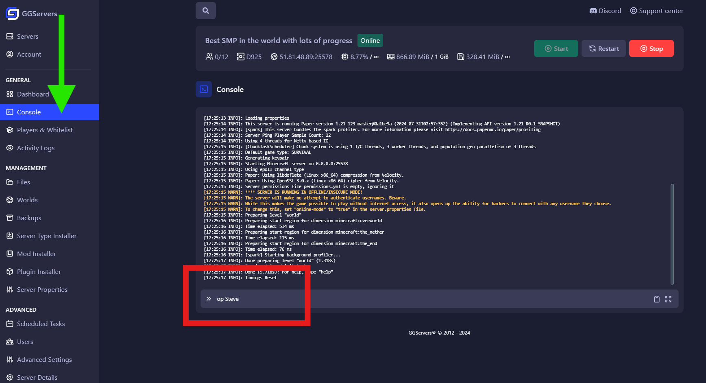706x383 pixels.
Task: Open the GGServers Discord link
Action: tap(605, 11)
